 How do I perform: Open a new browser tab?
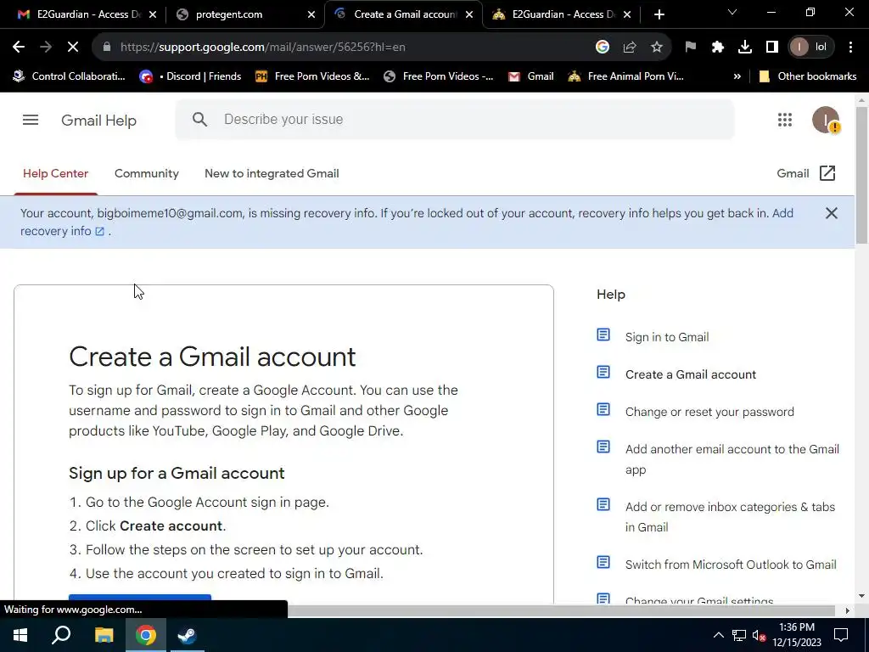[x=659, y=14]
